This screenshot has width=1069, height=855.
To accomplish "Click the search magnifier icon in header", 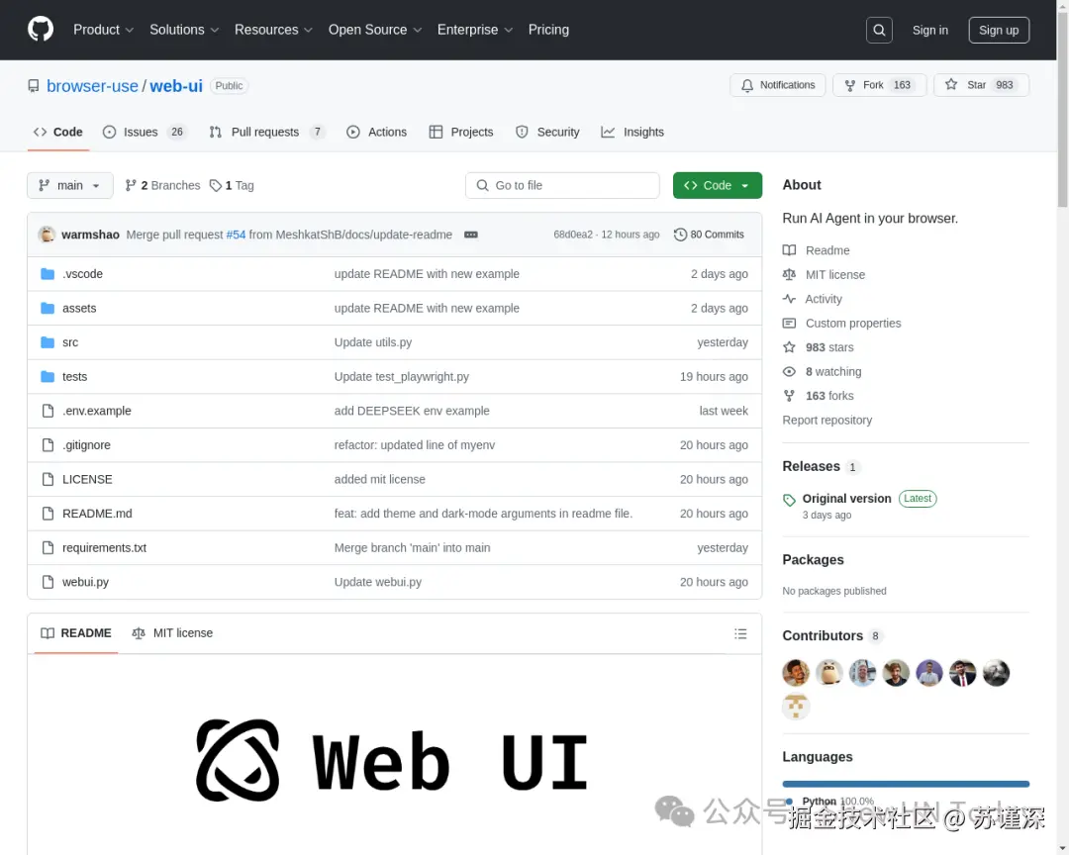I will [x=879, y=30].
